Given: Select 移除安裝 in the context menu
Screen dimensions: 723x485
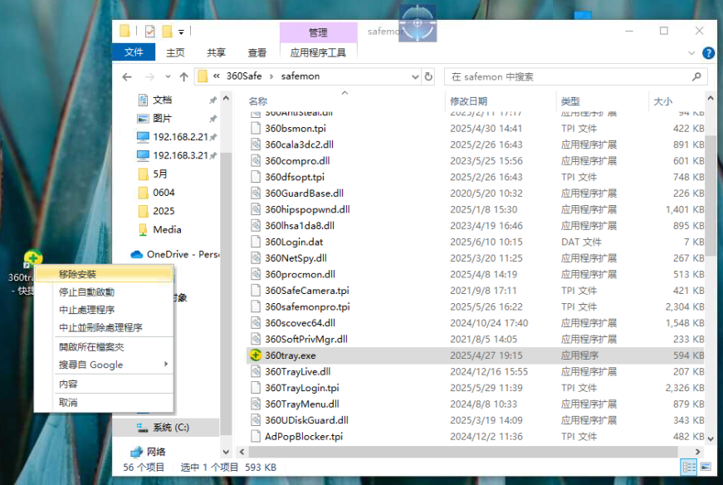Looking at the screenshot, I should (104, 274).
